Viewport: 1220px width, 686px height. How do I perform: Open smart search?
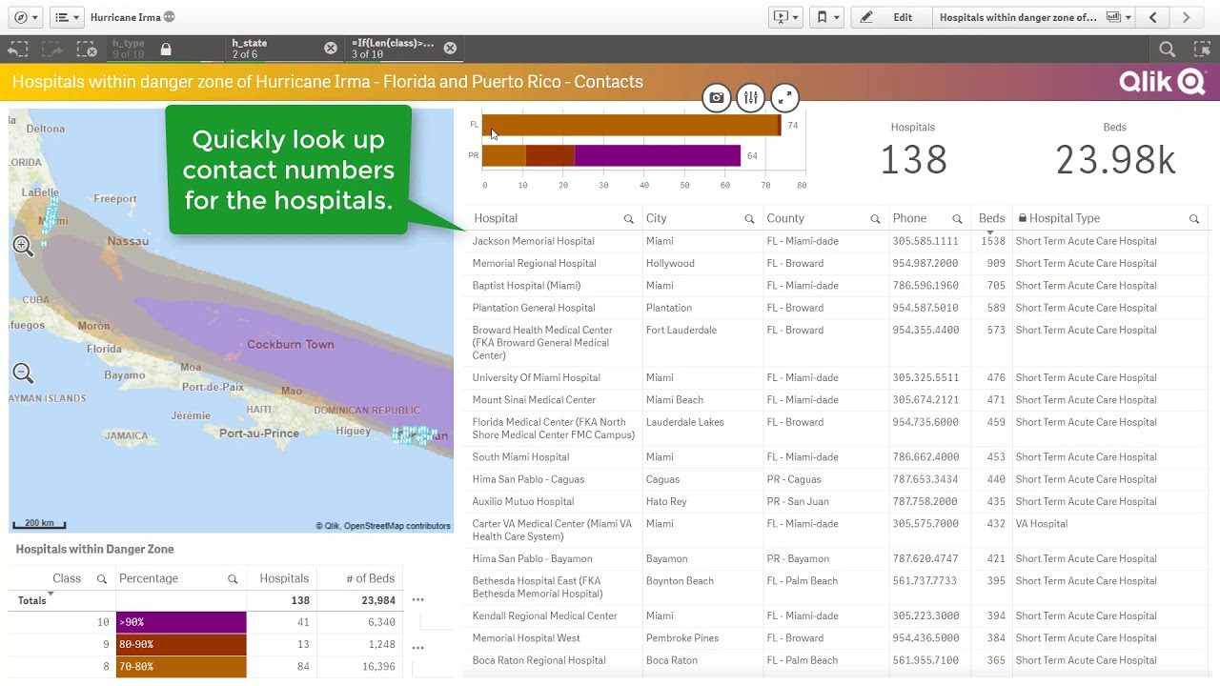[1167, 49]
